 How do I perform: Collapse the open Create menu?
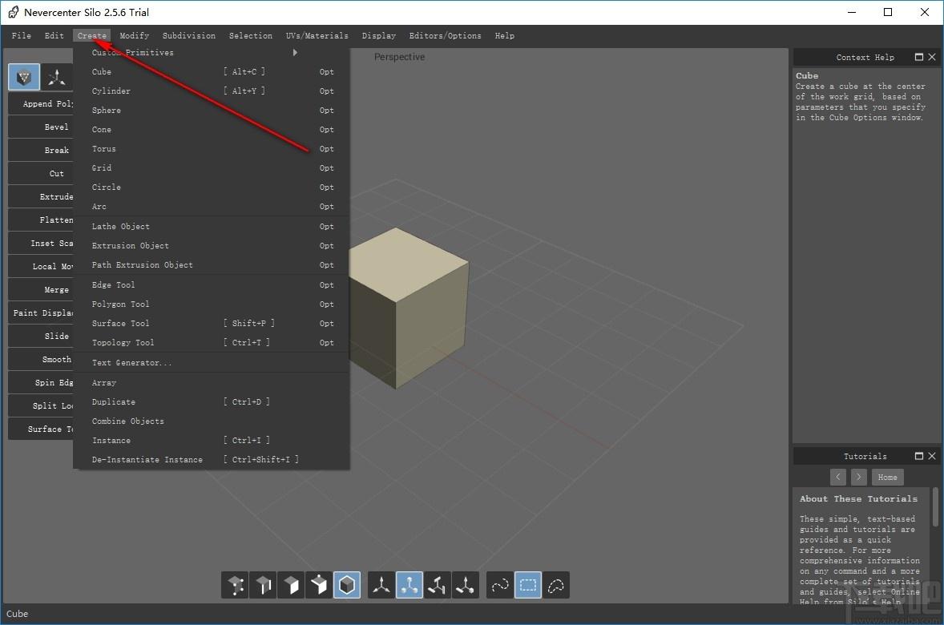point(92,35)
